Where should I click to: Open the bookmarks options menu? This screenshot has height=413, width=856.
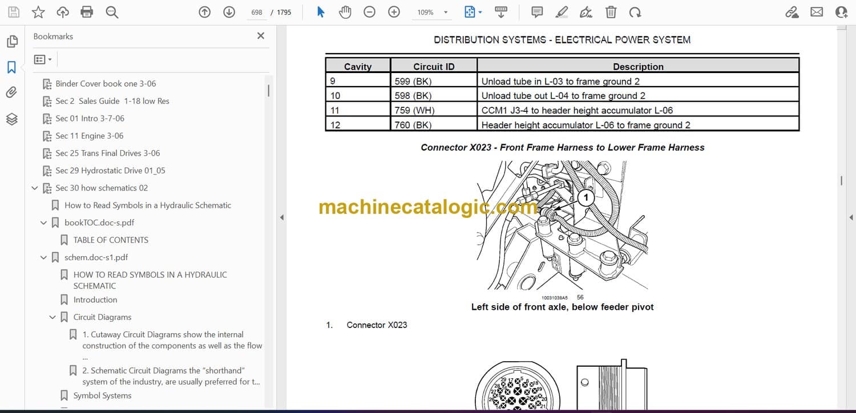(x=43, y=59)
